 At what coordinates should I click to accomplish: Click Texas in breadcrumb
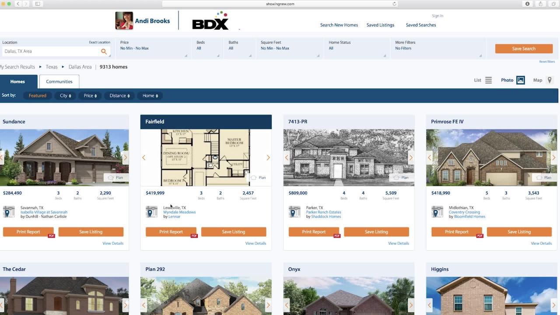[x=52, y=67]
